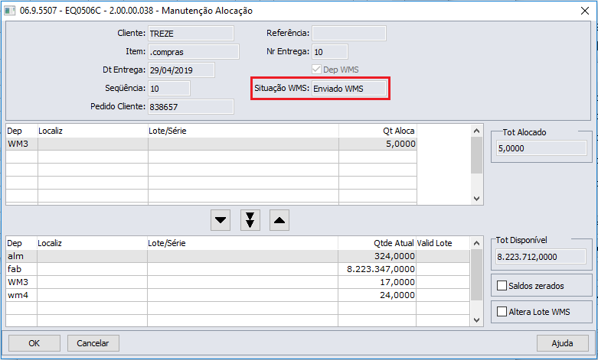Click scrollbar thumb of allocated grid
Viewport: 598px width, 360px height.
476,155
